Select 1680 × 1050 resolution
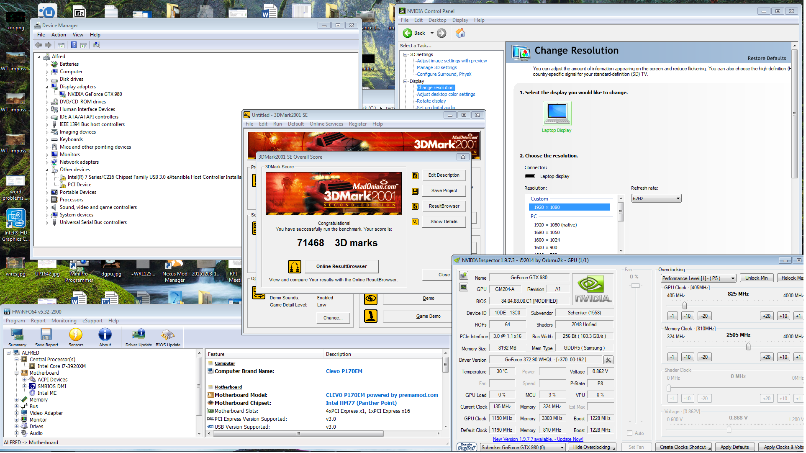 pos(547,233)
